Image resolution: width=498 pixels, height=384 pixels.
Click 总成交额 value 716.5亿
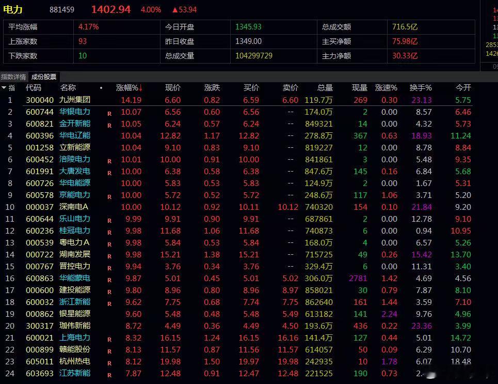(x=405, y=27)
